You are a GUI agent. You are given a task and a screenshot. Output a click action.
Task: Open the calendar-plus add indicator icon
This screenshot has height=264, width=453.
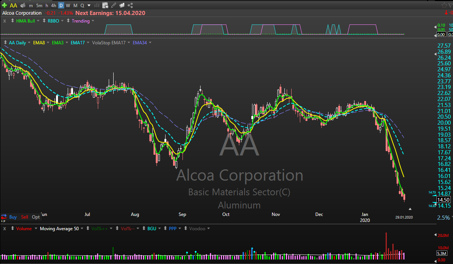tap(105, 5)
